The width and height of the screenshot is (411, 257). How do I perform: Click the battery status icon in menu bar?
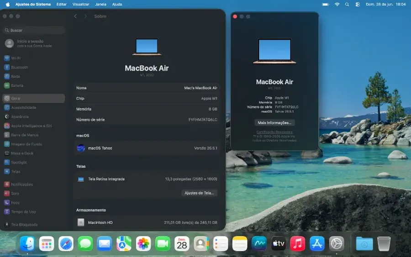(326, 4)
